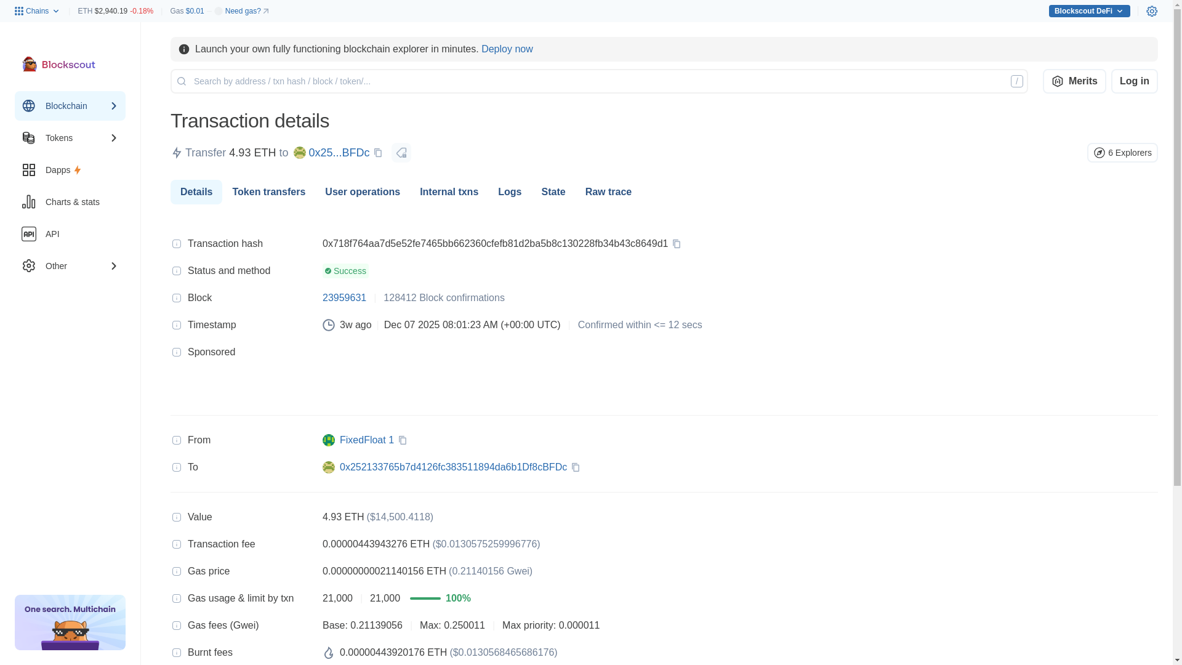Image resolution: width=1182 pixels, height=665 pixels.
Task: Focus the search by address input field
Action: (599, 81)
